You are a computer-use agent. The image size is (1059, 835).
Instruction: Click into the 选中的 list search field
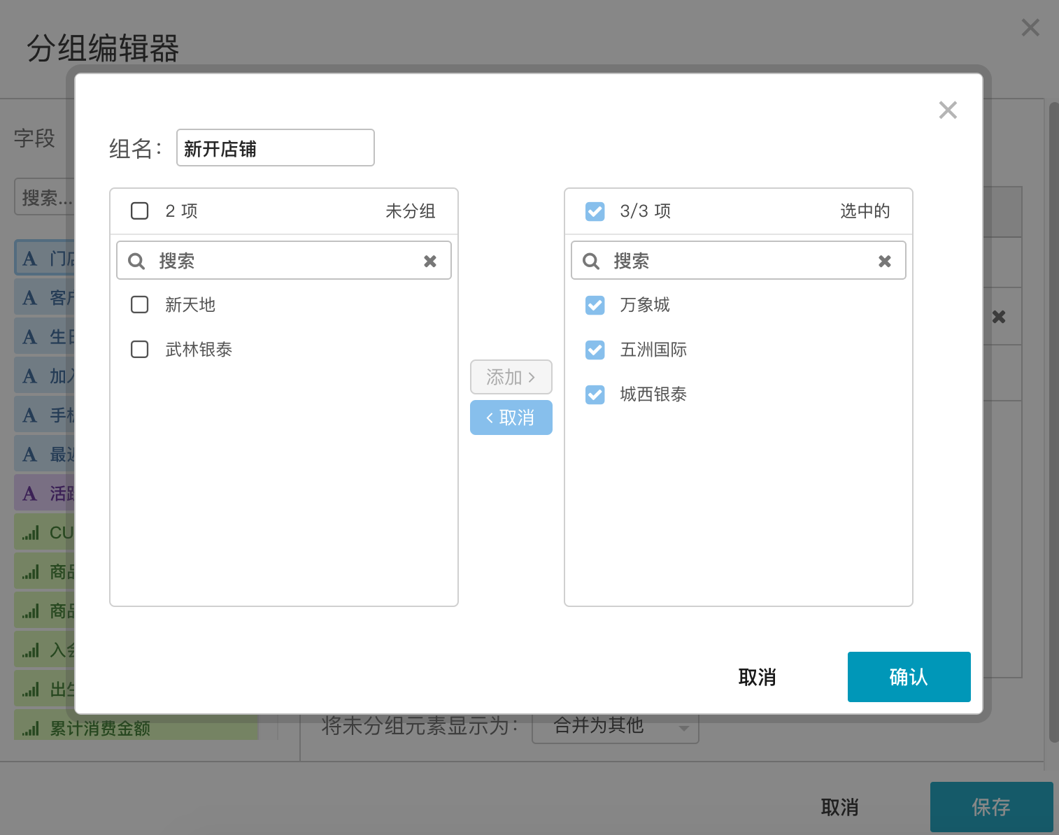[739, 260]
